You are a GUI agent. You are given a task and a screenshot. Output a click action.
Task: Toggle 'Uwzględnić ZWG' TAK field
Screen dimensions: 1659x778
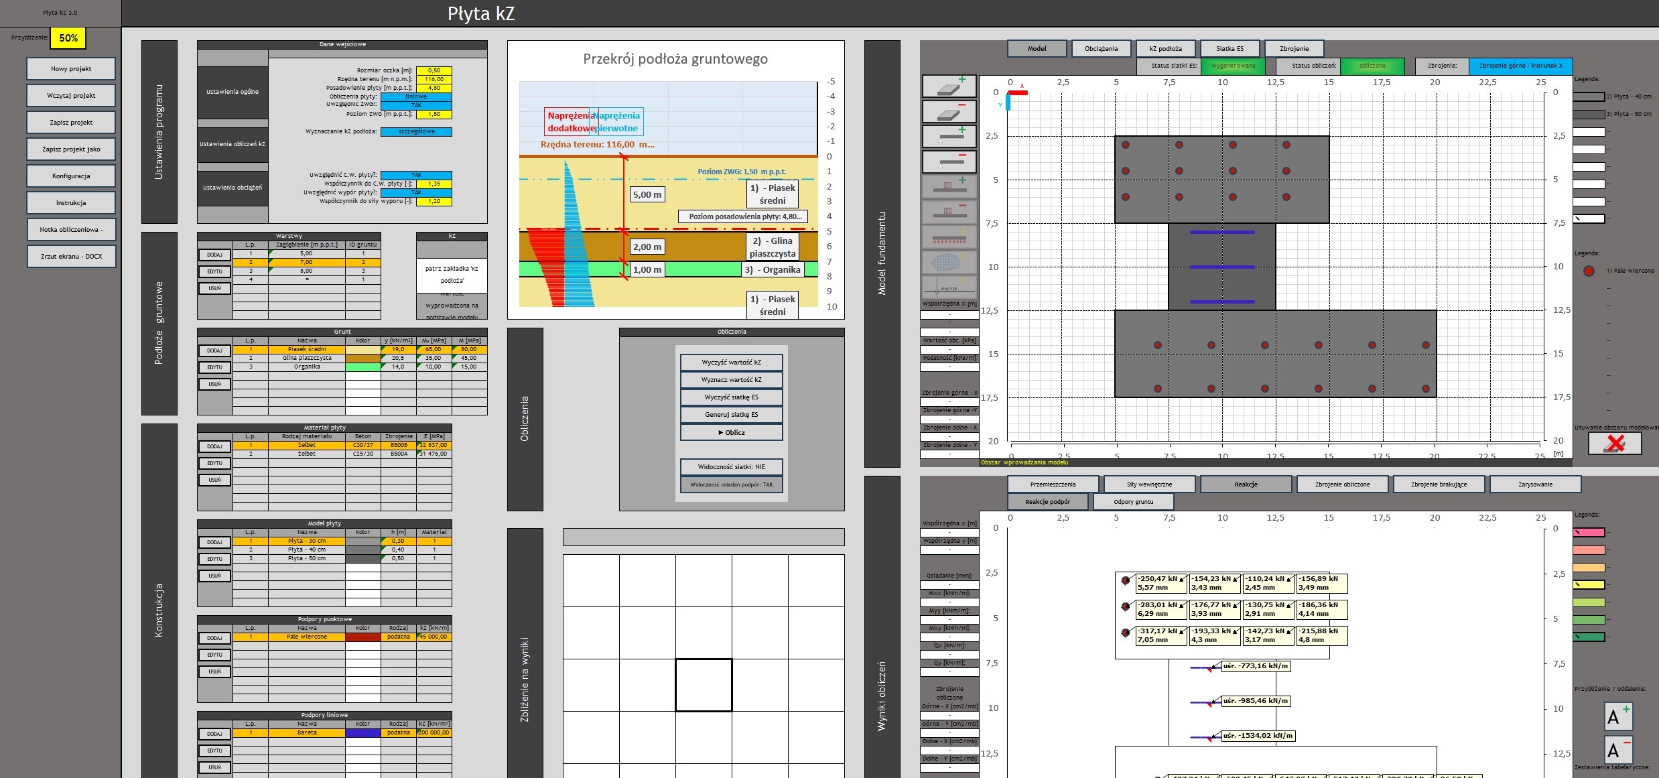click(x=416, y=105)
